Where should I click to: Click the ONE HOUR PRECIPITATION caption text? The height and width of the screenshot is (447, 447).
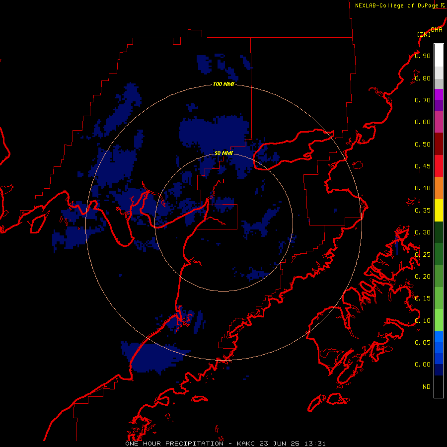click(174, 444)
